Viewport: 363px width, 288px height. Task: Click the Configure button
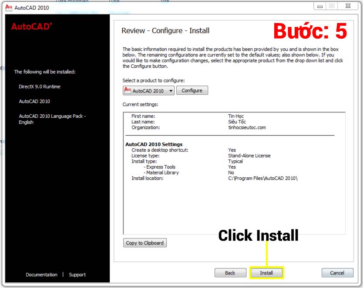[x=192, y=90]
